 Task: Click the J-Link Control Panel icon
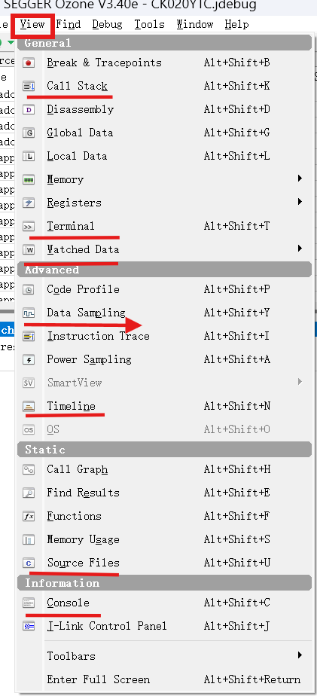click(29, 626)
